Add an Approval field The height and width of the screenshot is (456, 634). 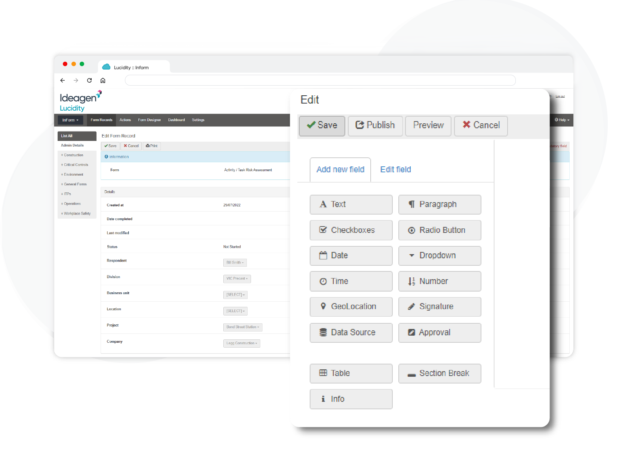tap(439, 332)
